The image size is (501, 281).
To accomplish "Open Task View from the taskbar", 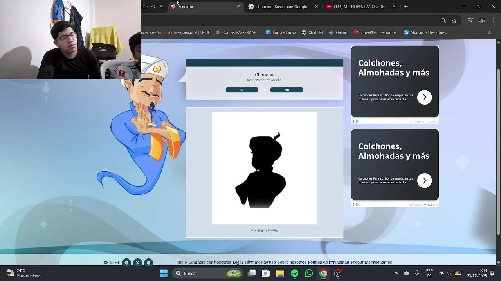I will [252, 273].
